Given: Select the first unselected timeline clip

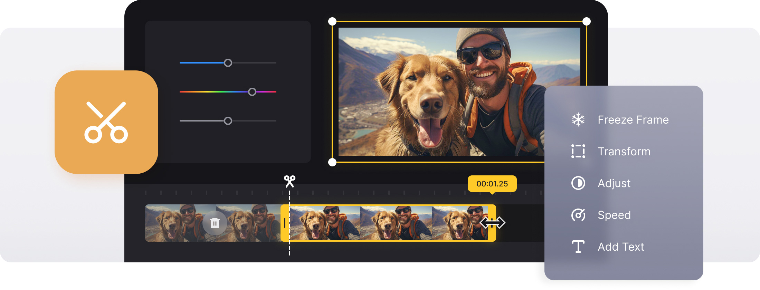Looking at the screenshot, I should pos(213,223).
